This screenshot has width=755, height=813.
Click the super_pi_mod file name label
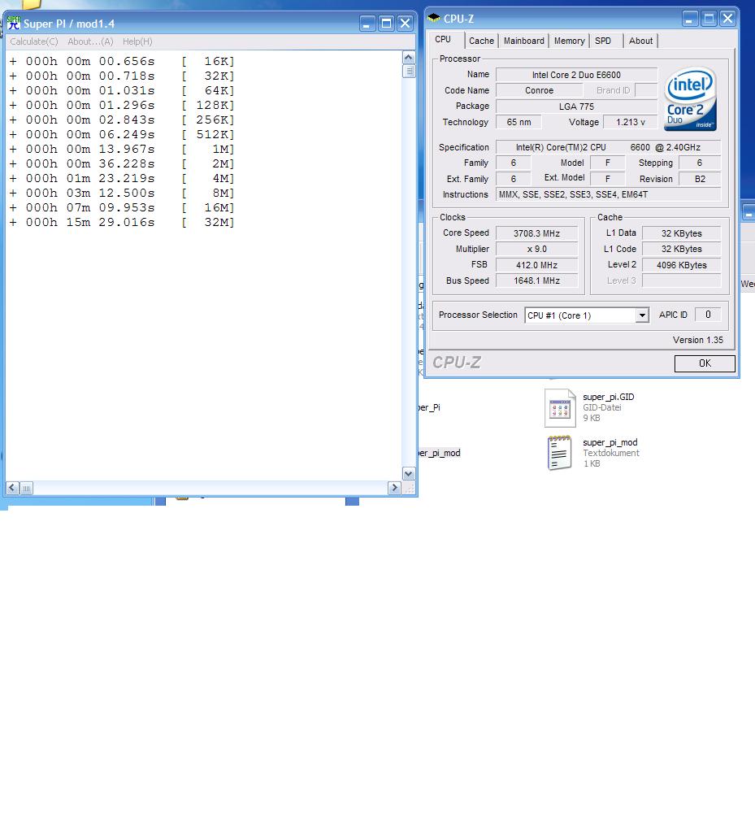pos(610,443)
